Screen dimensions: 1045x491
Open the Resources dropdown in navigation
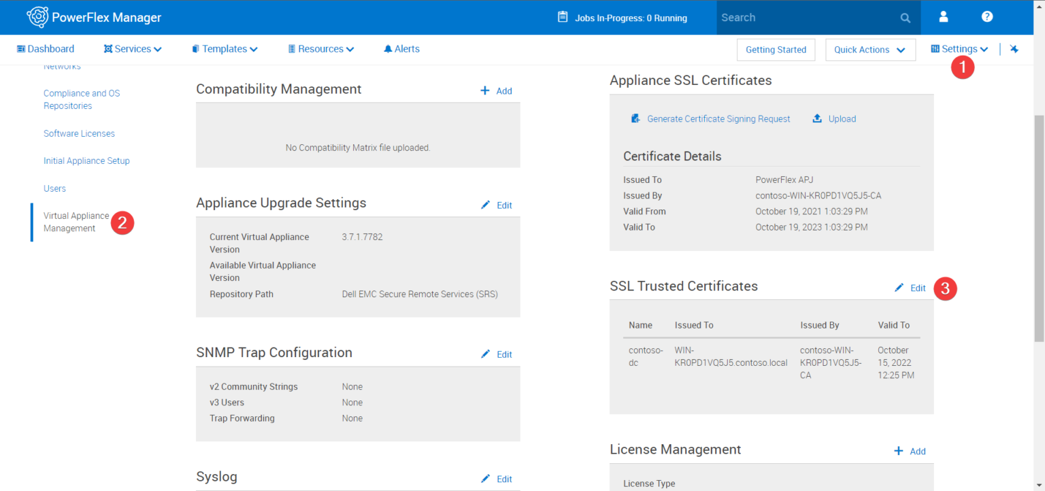320,48
